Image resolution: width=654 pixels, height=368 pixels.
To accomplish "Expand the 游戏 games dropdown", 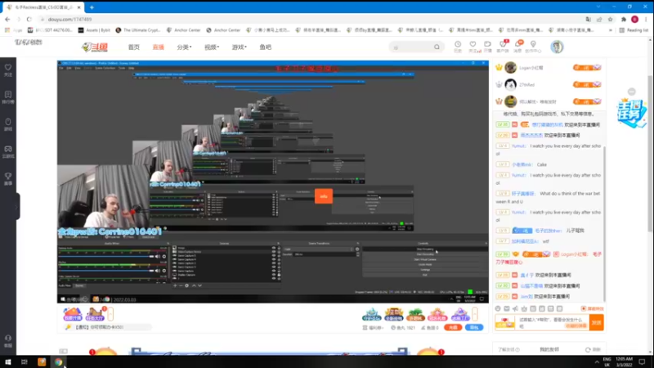I will coord(239,47).
